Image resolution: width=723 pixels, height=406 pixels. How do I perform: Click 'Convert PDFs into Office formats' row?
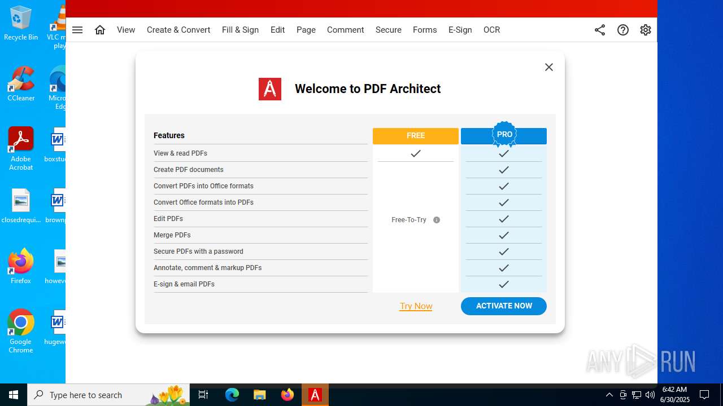260,186
